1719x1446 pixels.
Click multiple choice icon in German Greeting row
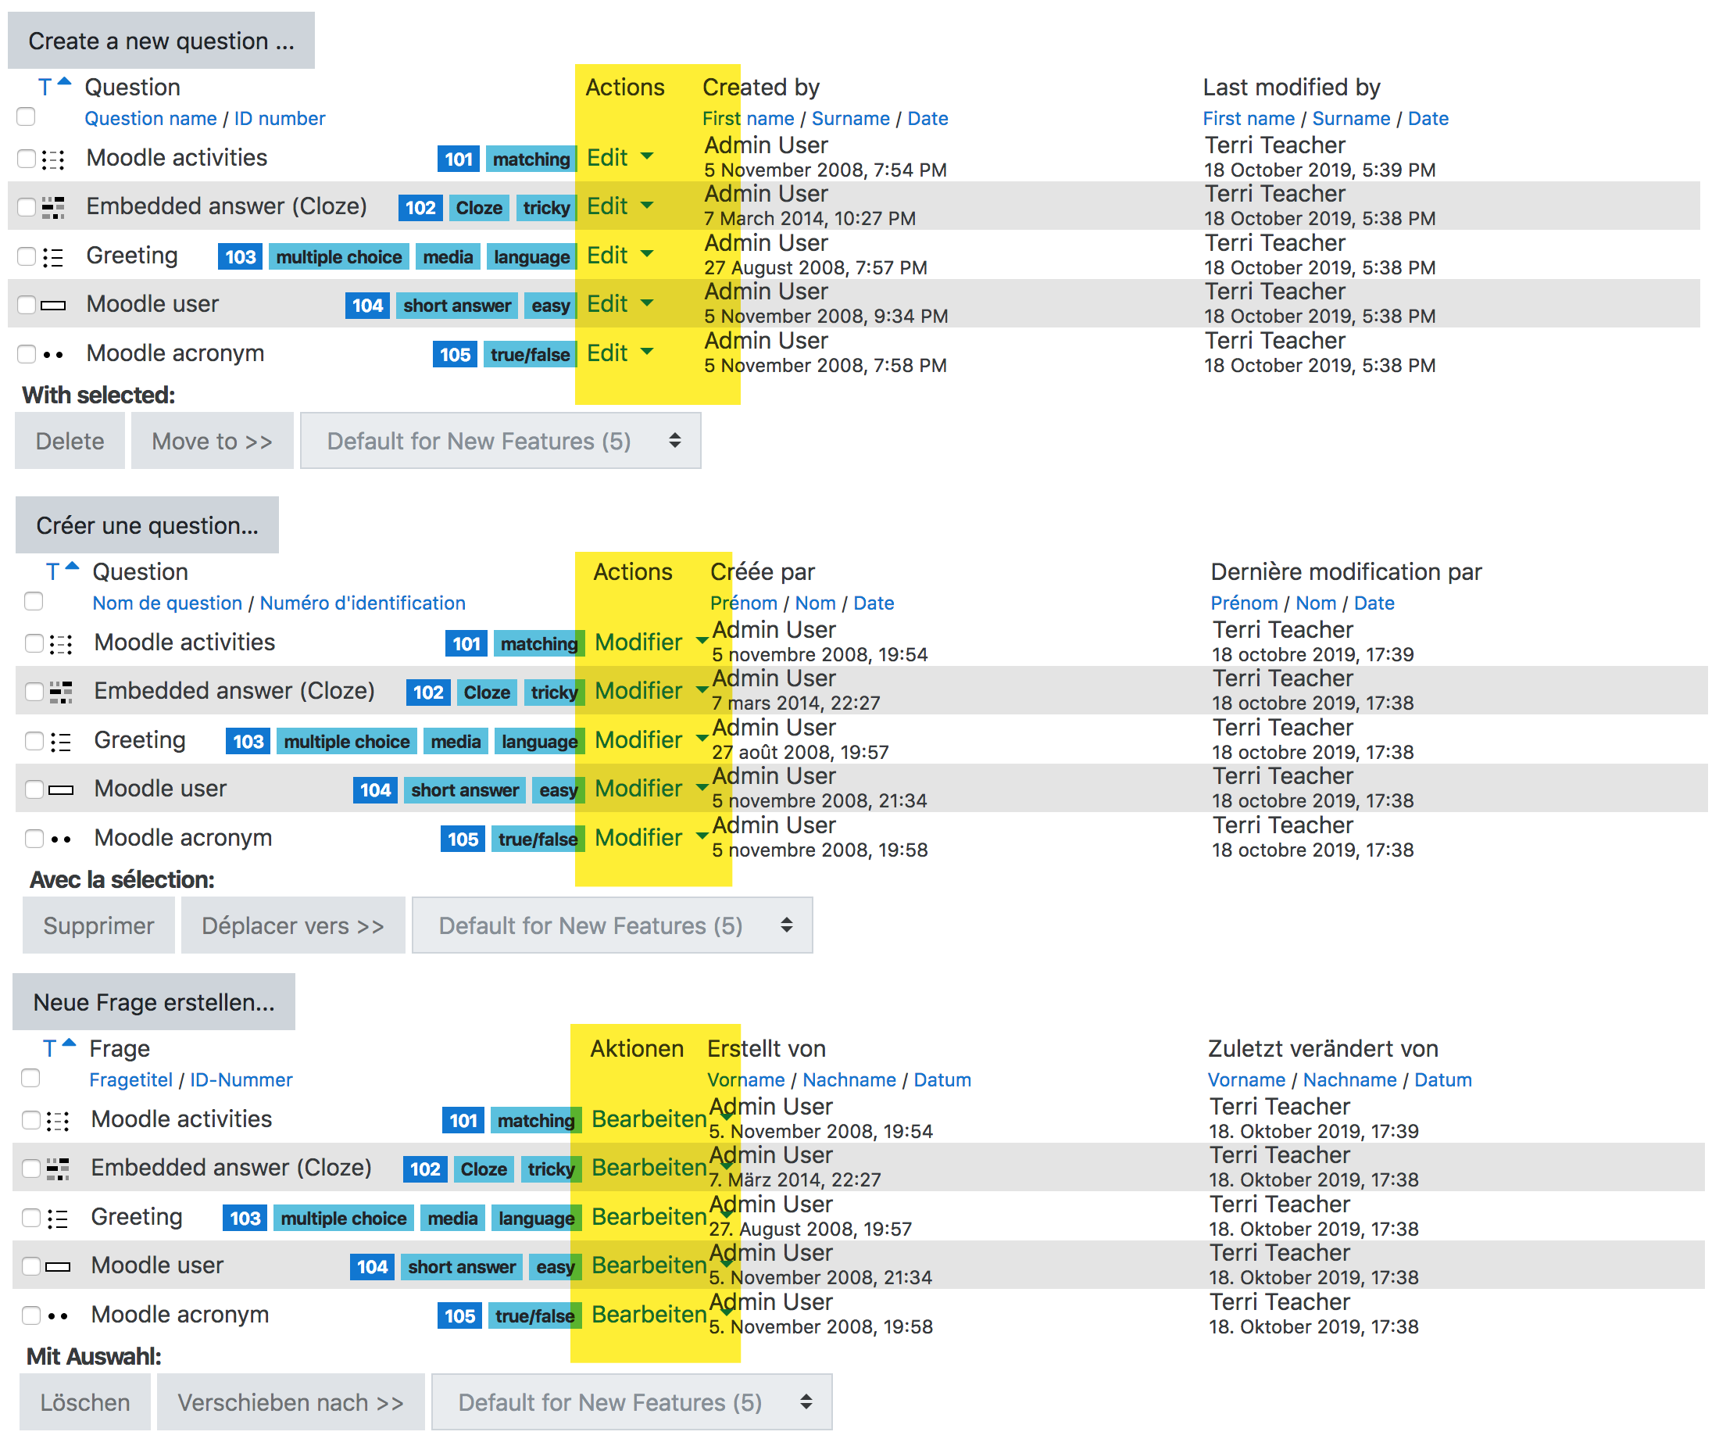pyautogui.click(x=57, y=1218)
